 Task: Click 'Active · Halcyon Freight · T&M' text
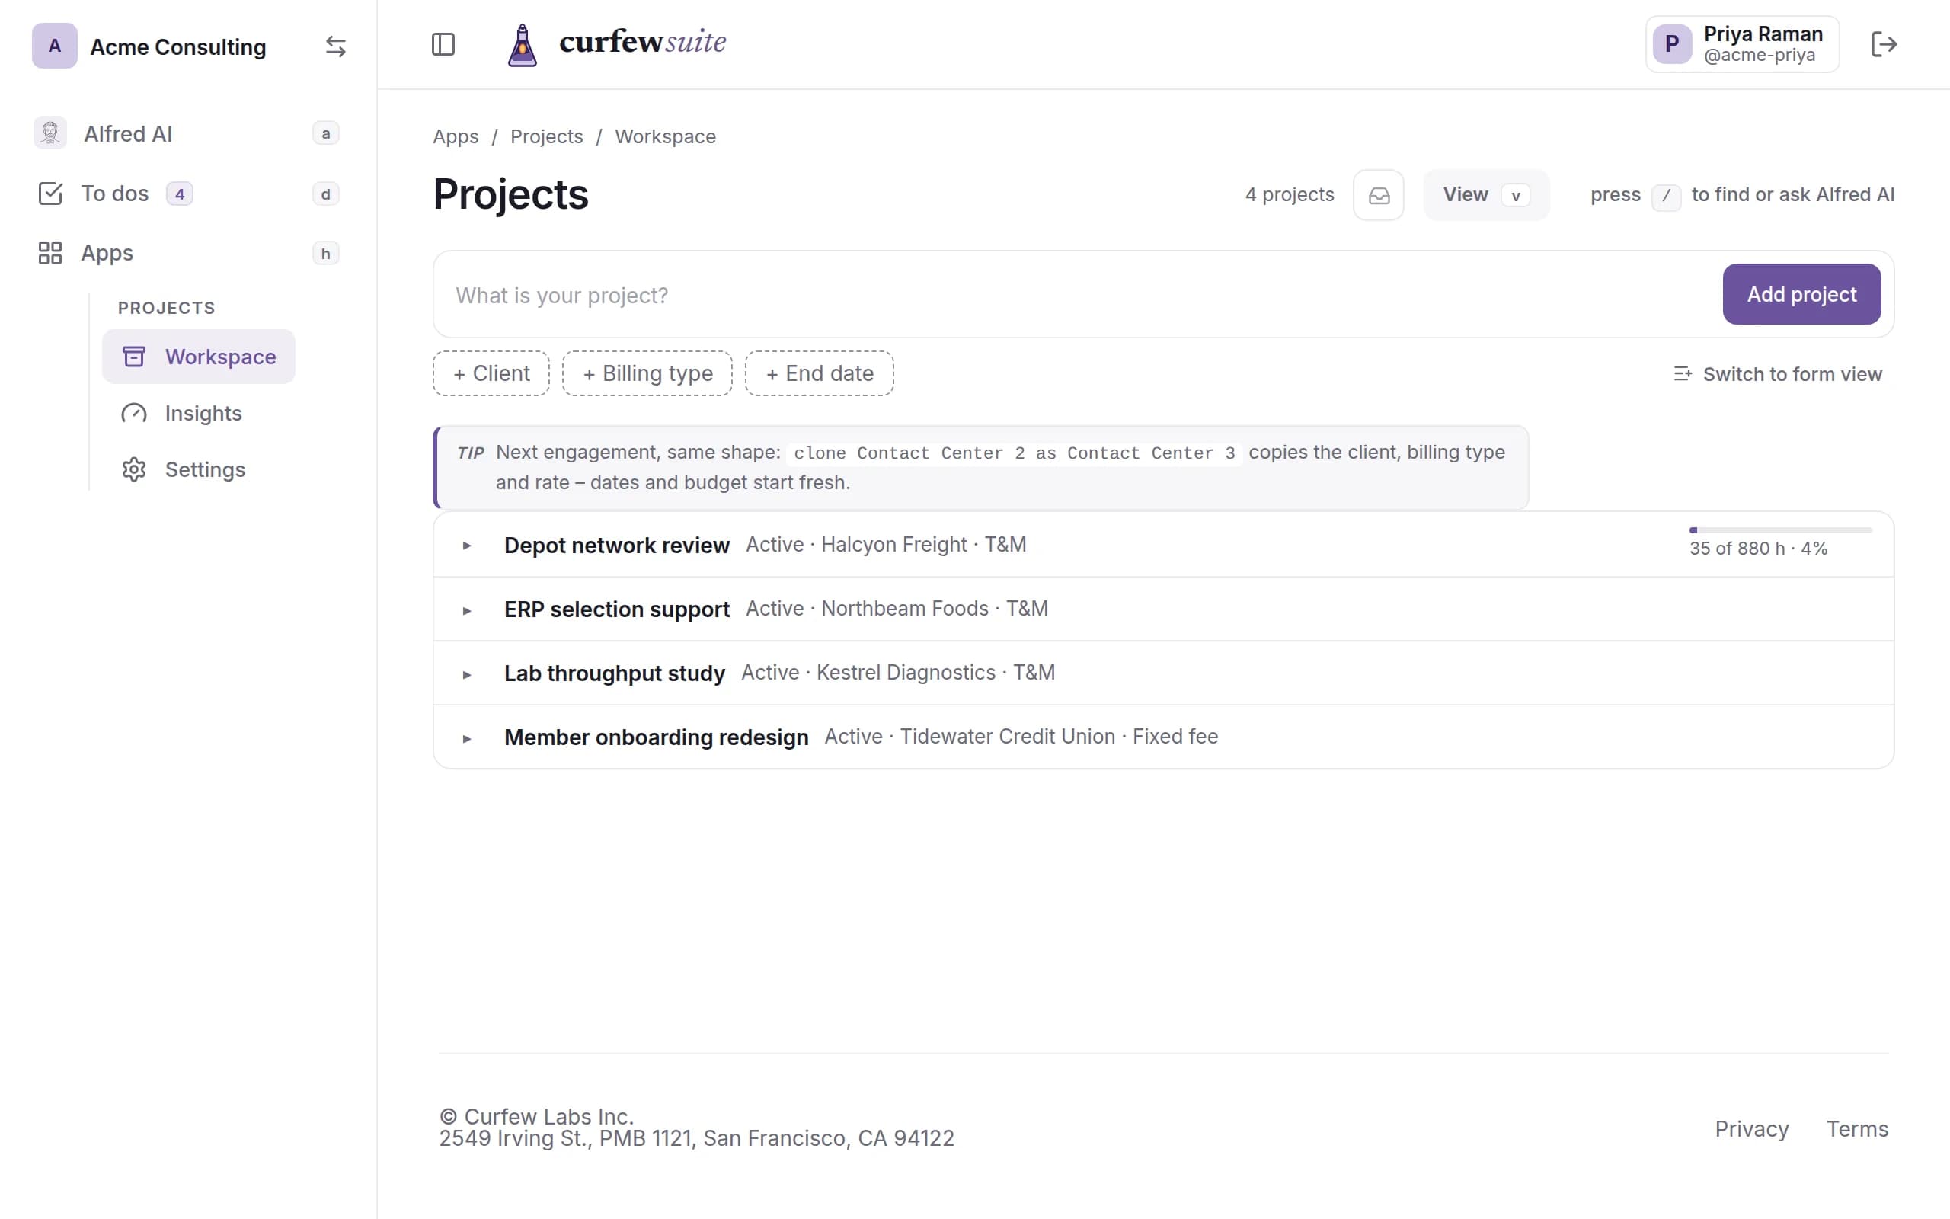886,545
